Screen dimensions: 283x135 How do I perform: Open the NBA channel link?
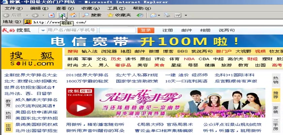[x=189, y=59]
